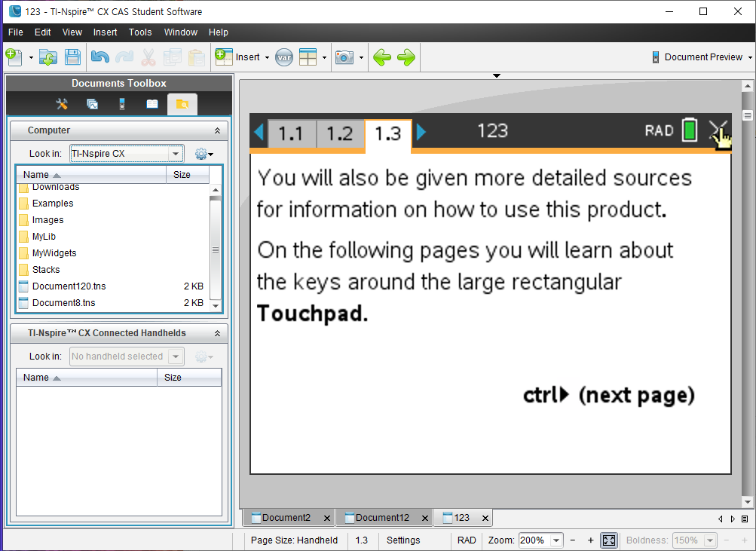The width and height of the screenshot is (756, 551).
Task: Collapse the Computer panel
Action: click(x=217, y=130)
